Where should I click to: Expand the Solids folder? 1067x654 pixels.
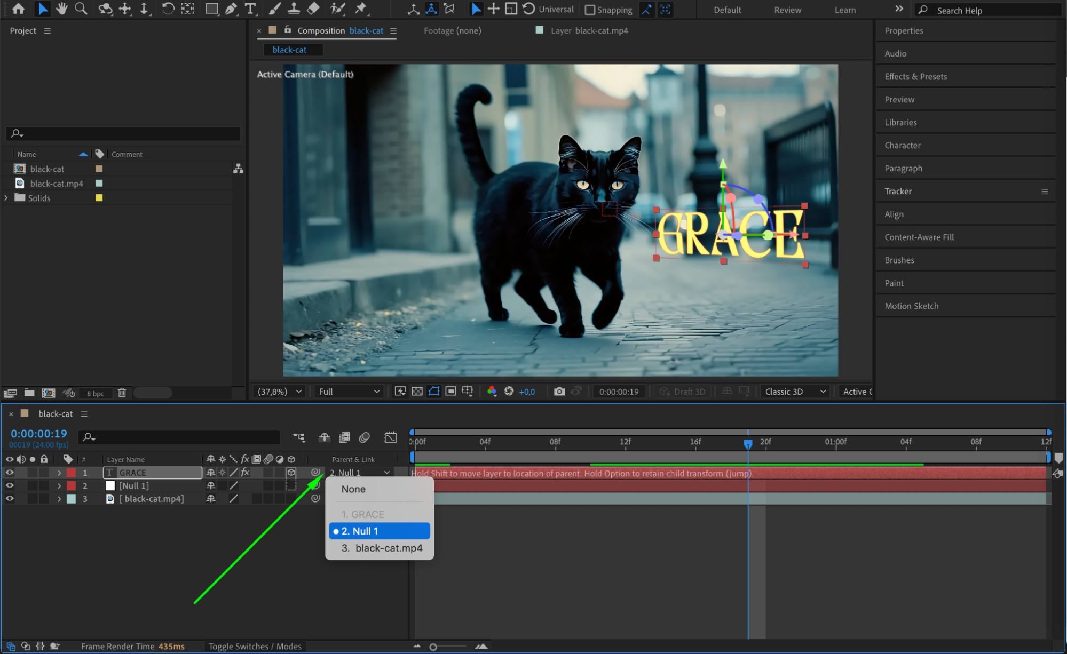coord(6,198)
